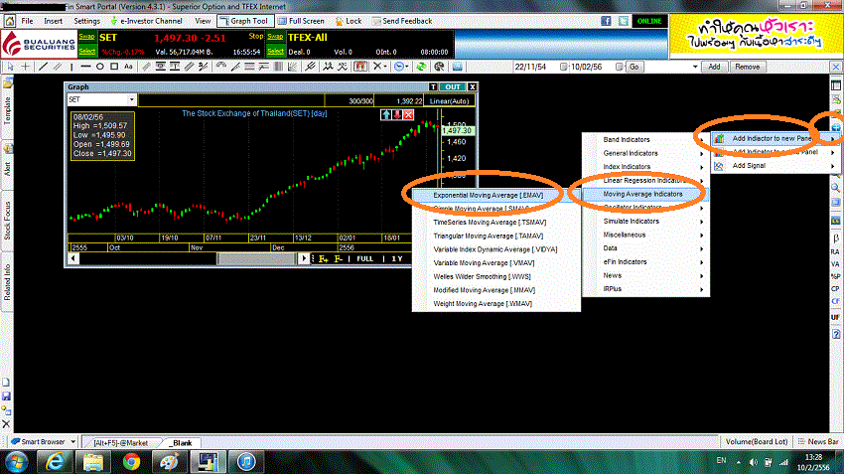Toggle Full Screen mode
The width and height of the screenshot is (844, 474).
pos(301,21)
